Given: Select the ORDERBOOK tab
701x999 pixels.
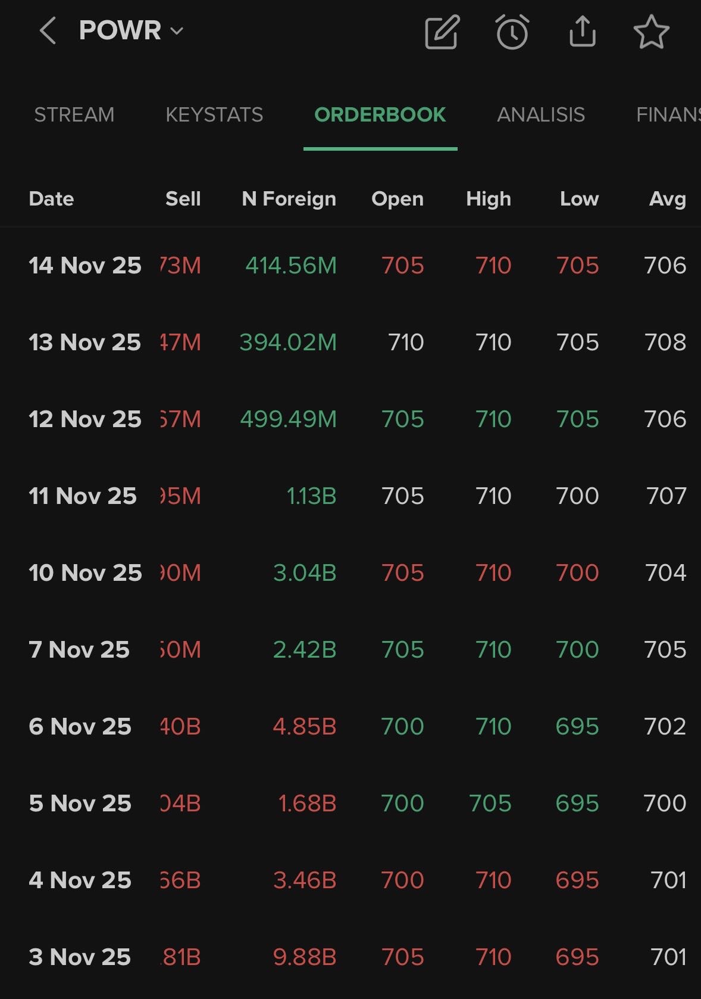Looking at the screenshot, I should (x=380, y=114).
